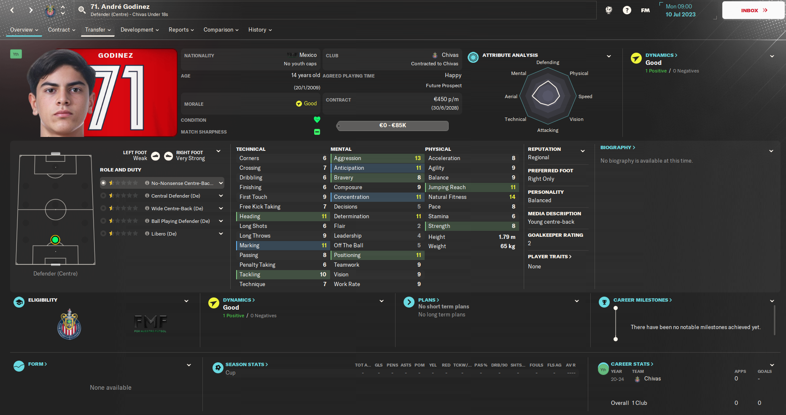Select Central Defender (De) radio button
Screen dimensions: 786x415
point(103,195)
